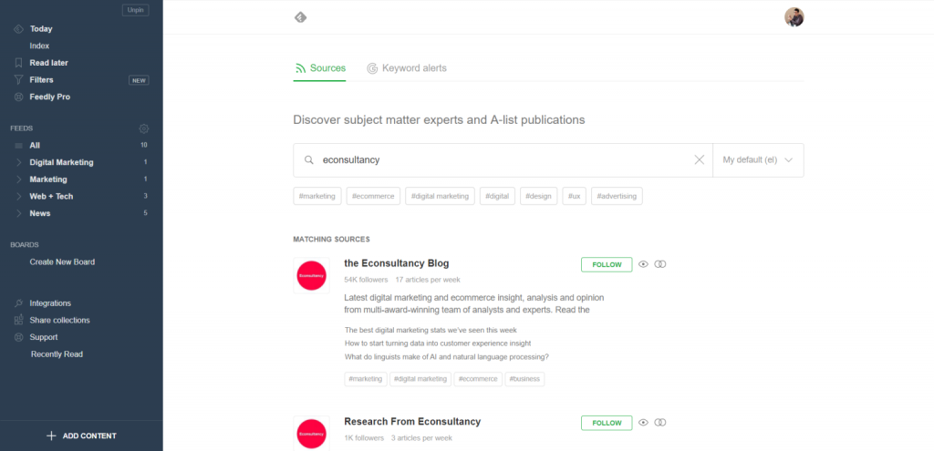934x451 pixels.
Task: Preview Research From Econsultancy with eye icon
Action: coord(643,423)
